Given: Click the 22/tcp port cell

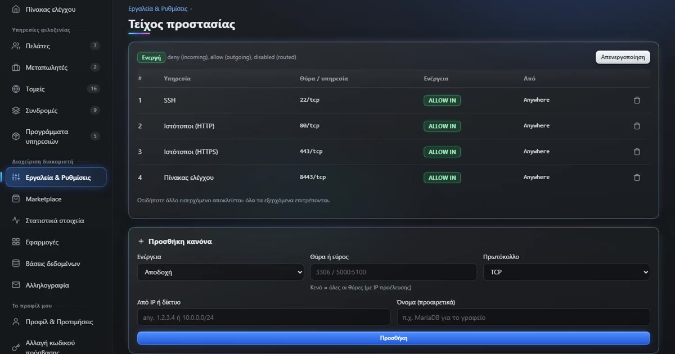Looking at the screenshot, I should 309,100.
